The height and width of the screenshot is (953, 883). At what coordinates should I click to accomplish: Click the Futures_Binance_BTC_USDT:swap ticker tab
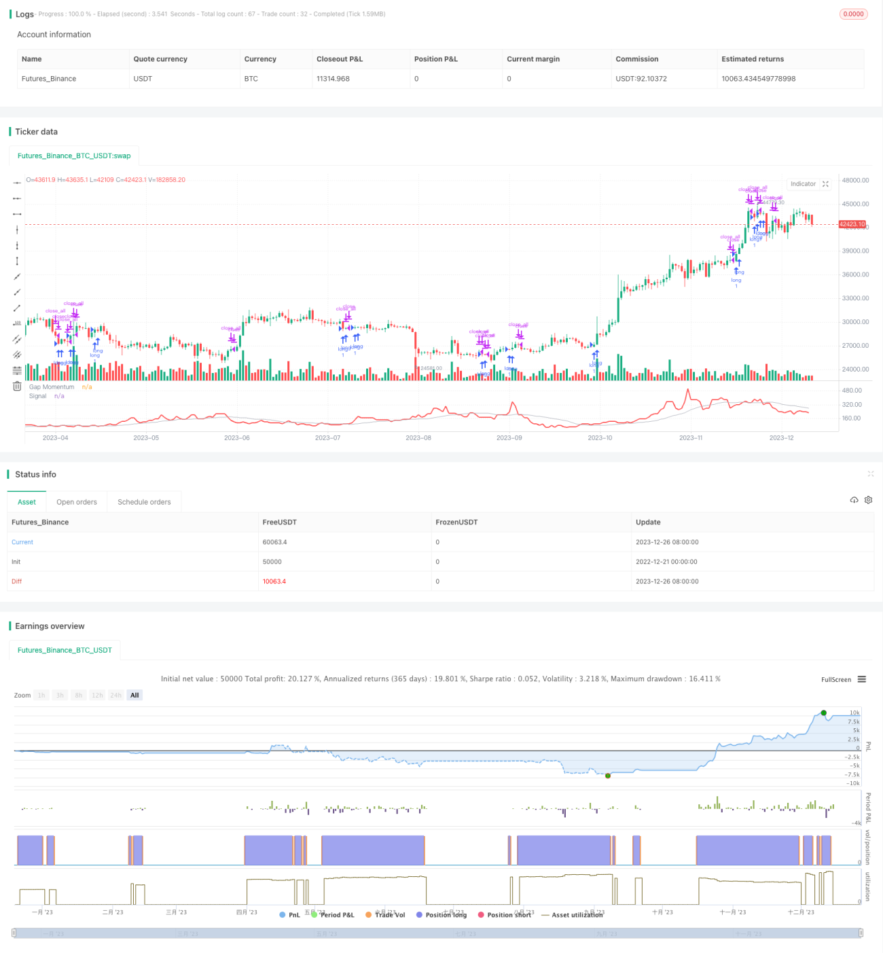tap(74, 156)
